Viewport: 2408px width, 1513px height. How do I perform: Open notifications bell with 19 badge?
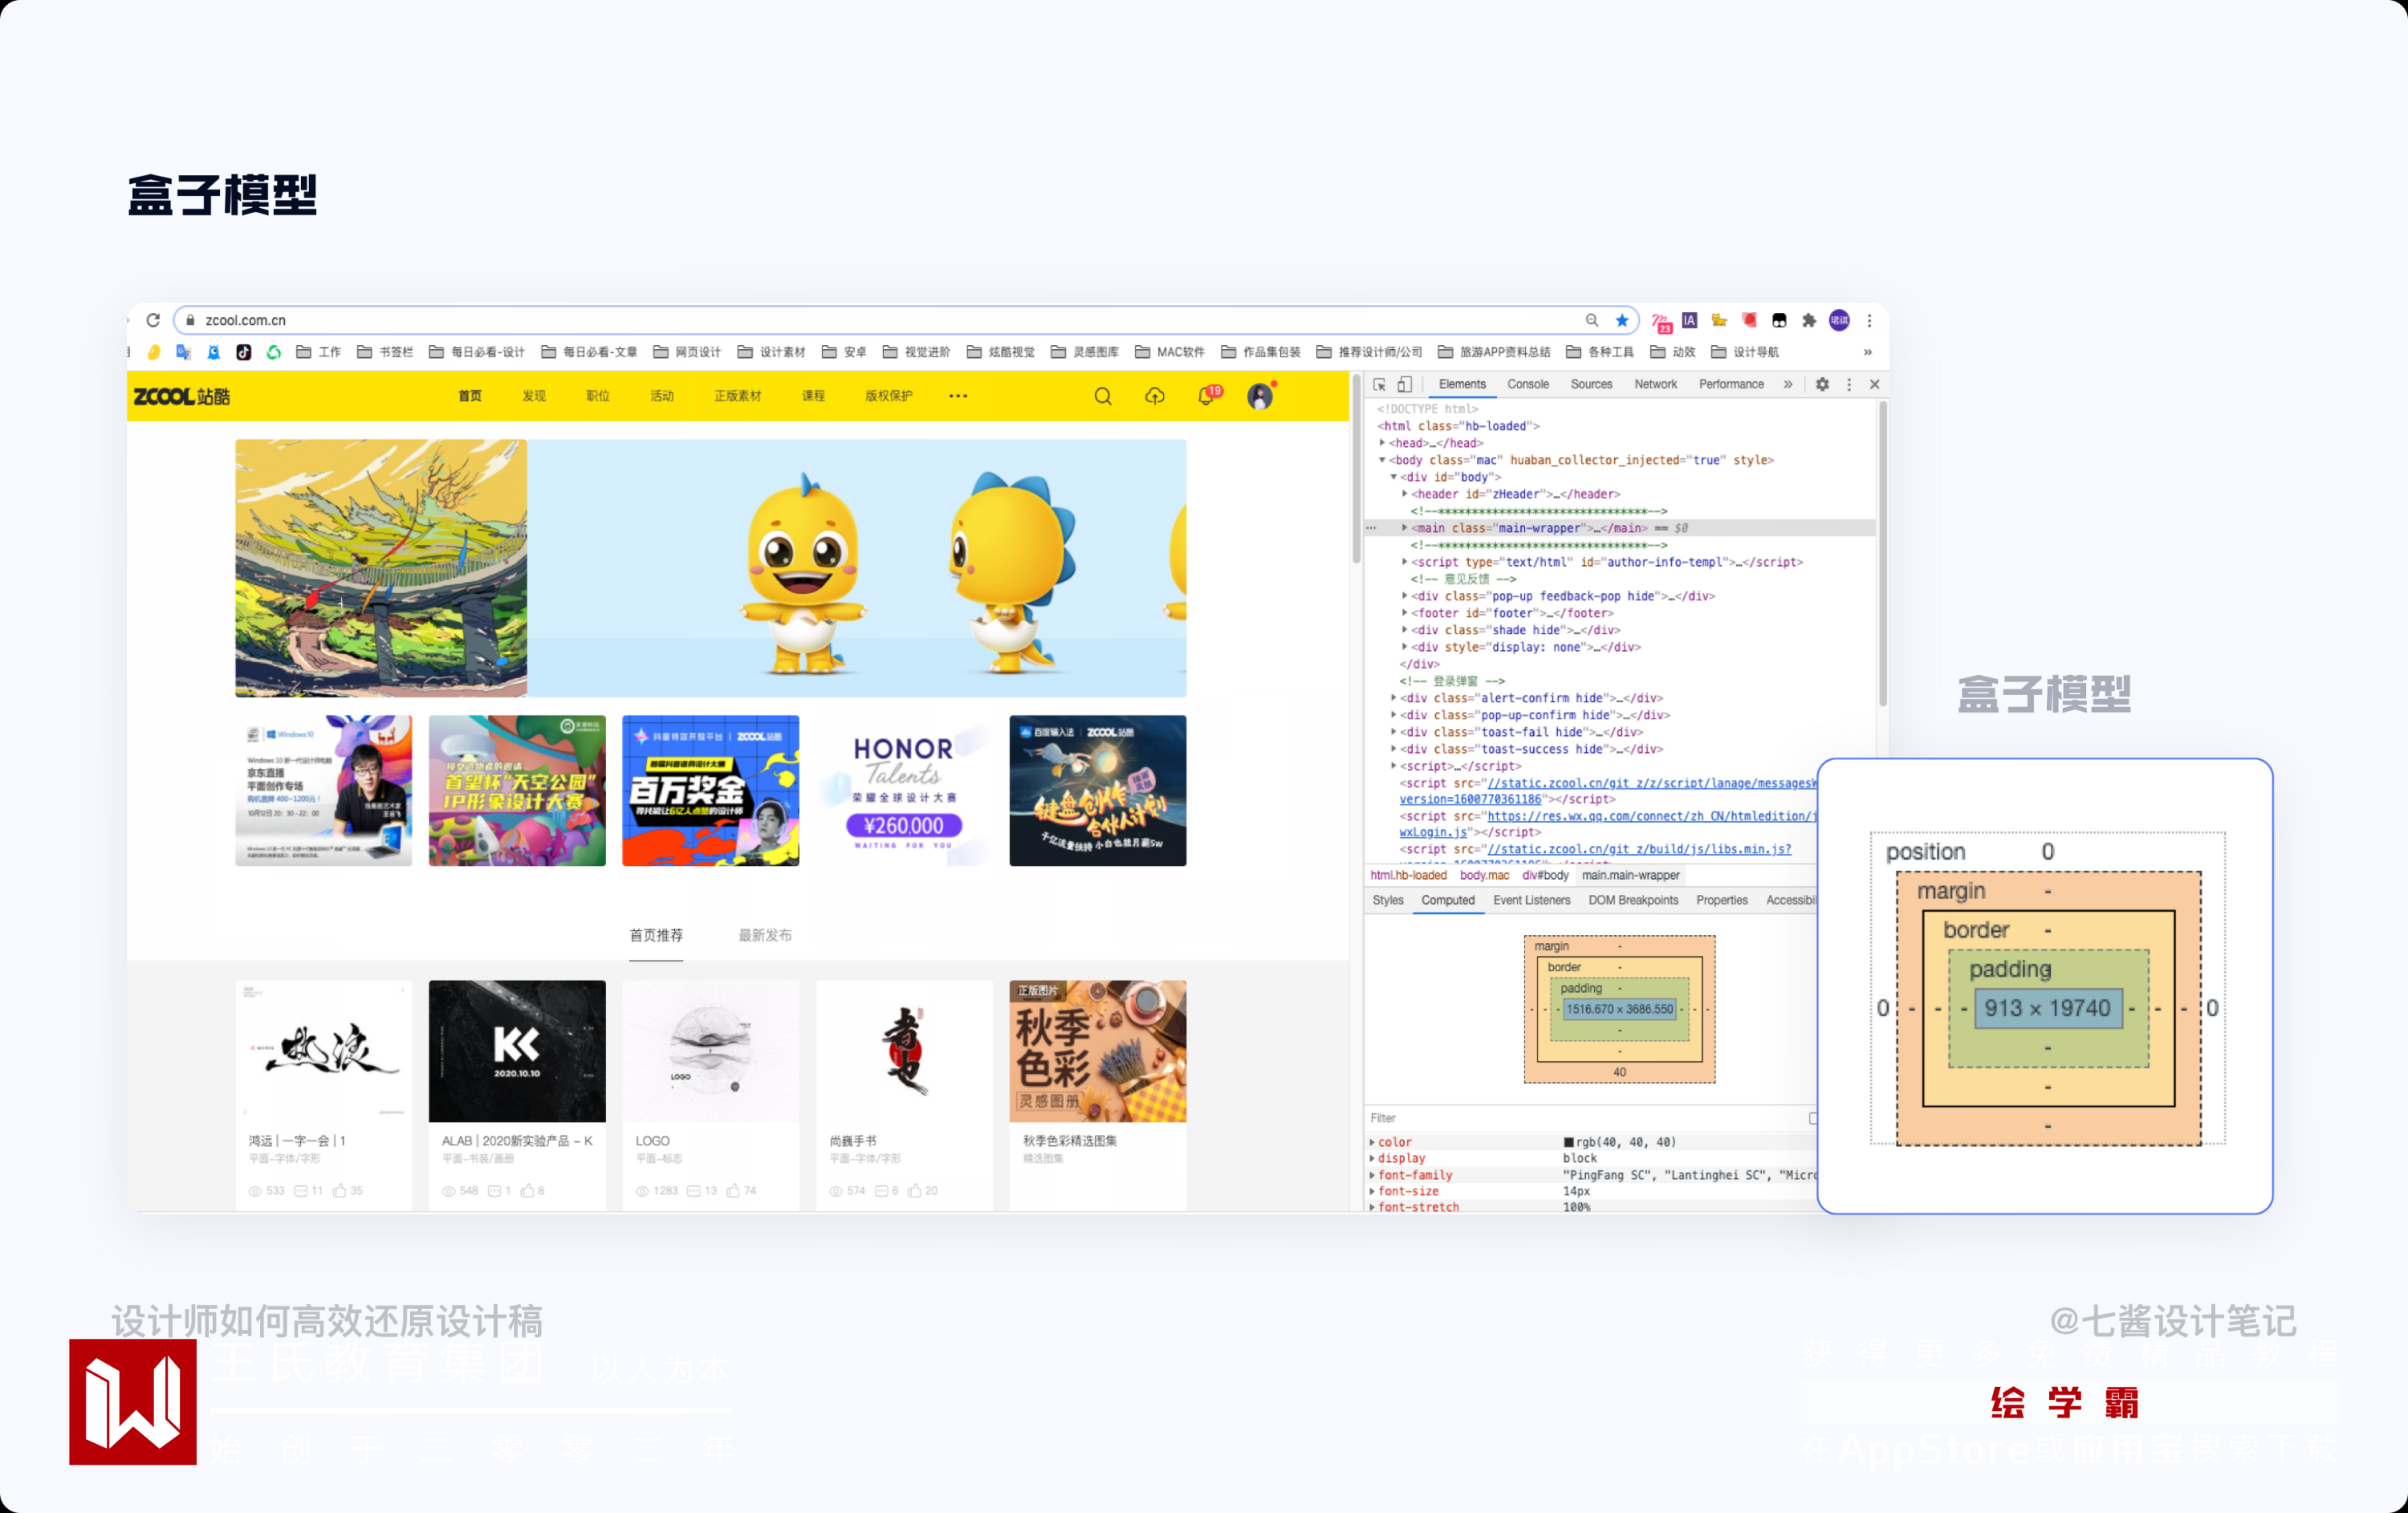(x=1207, y=397)
